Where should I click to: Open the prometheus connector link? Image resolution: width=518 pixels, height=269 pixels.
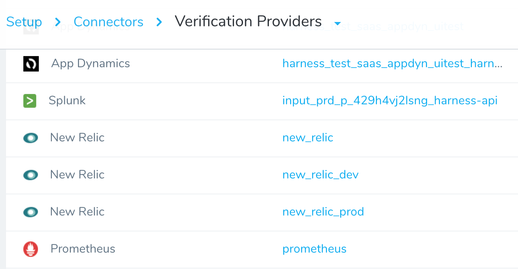314,249
